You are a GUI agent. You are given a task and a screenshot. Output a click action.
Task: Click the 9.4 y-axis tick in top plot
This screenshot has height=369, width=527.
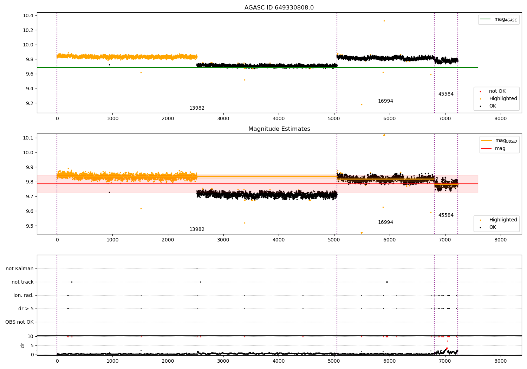[x=30, y=89]
